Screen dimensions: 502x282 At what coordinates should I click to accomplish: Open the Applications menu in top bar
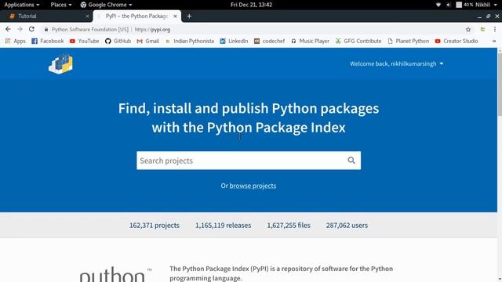point(22,5)
